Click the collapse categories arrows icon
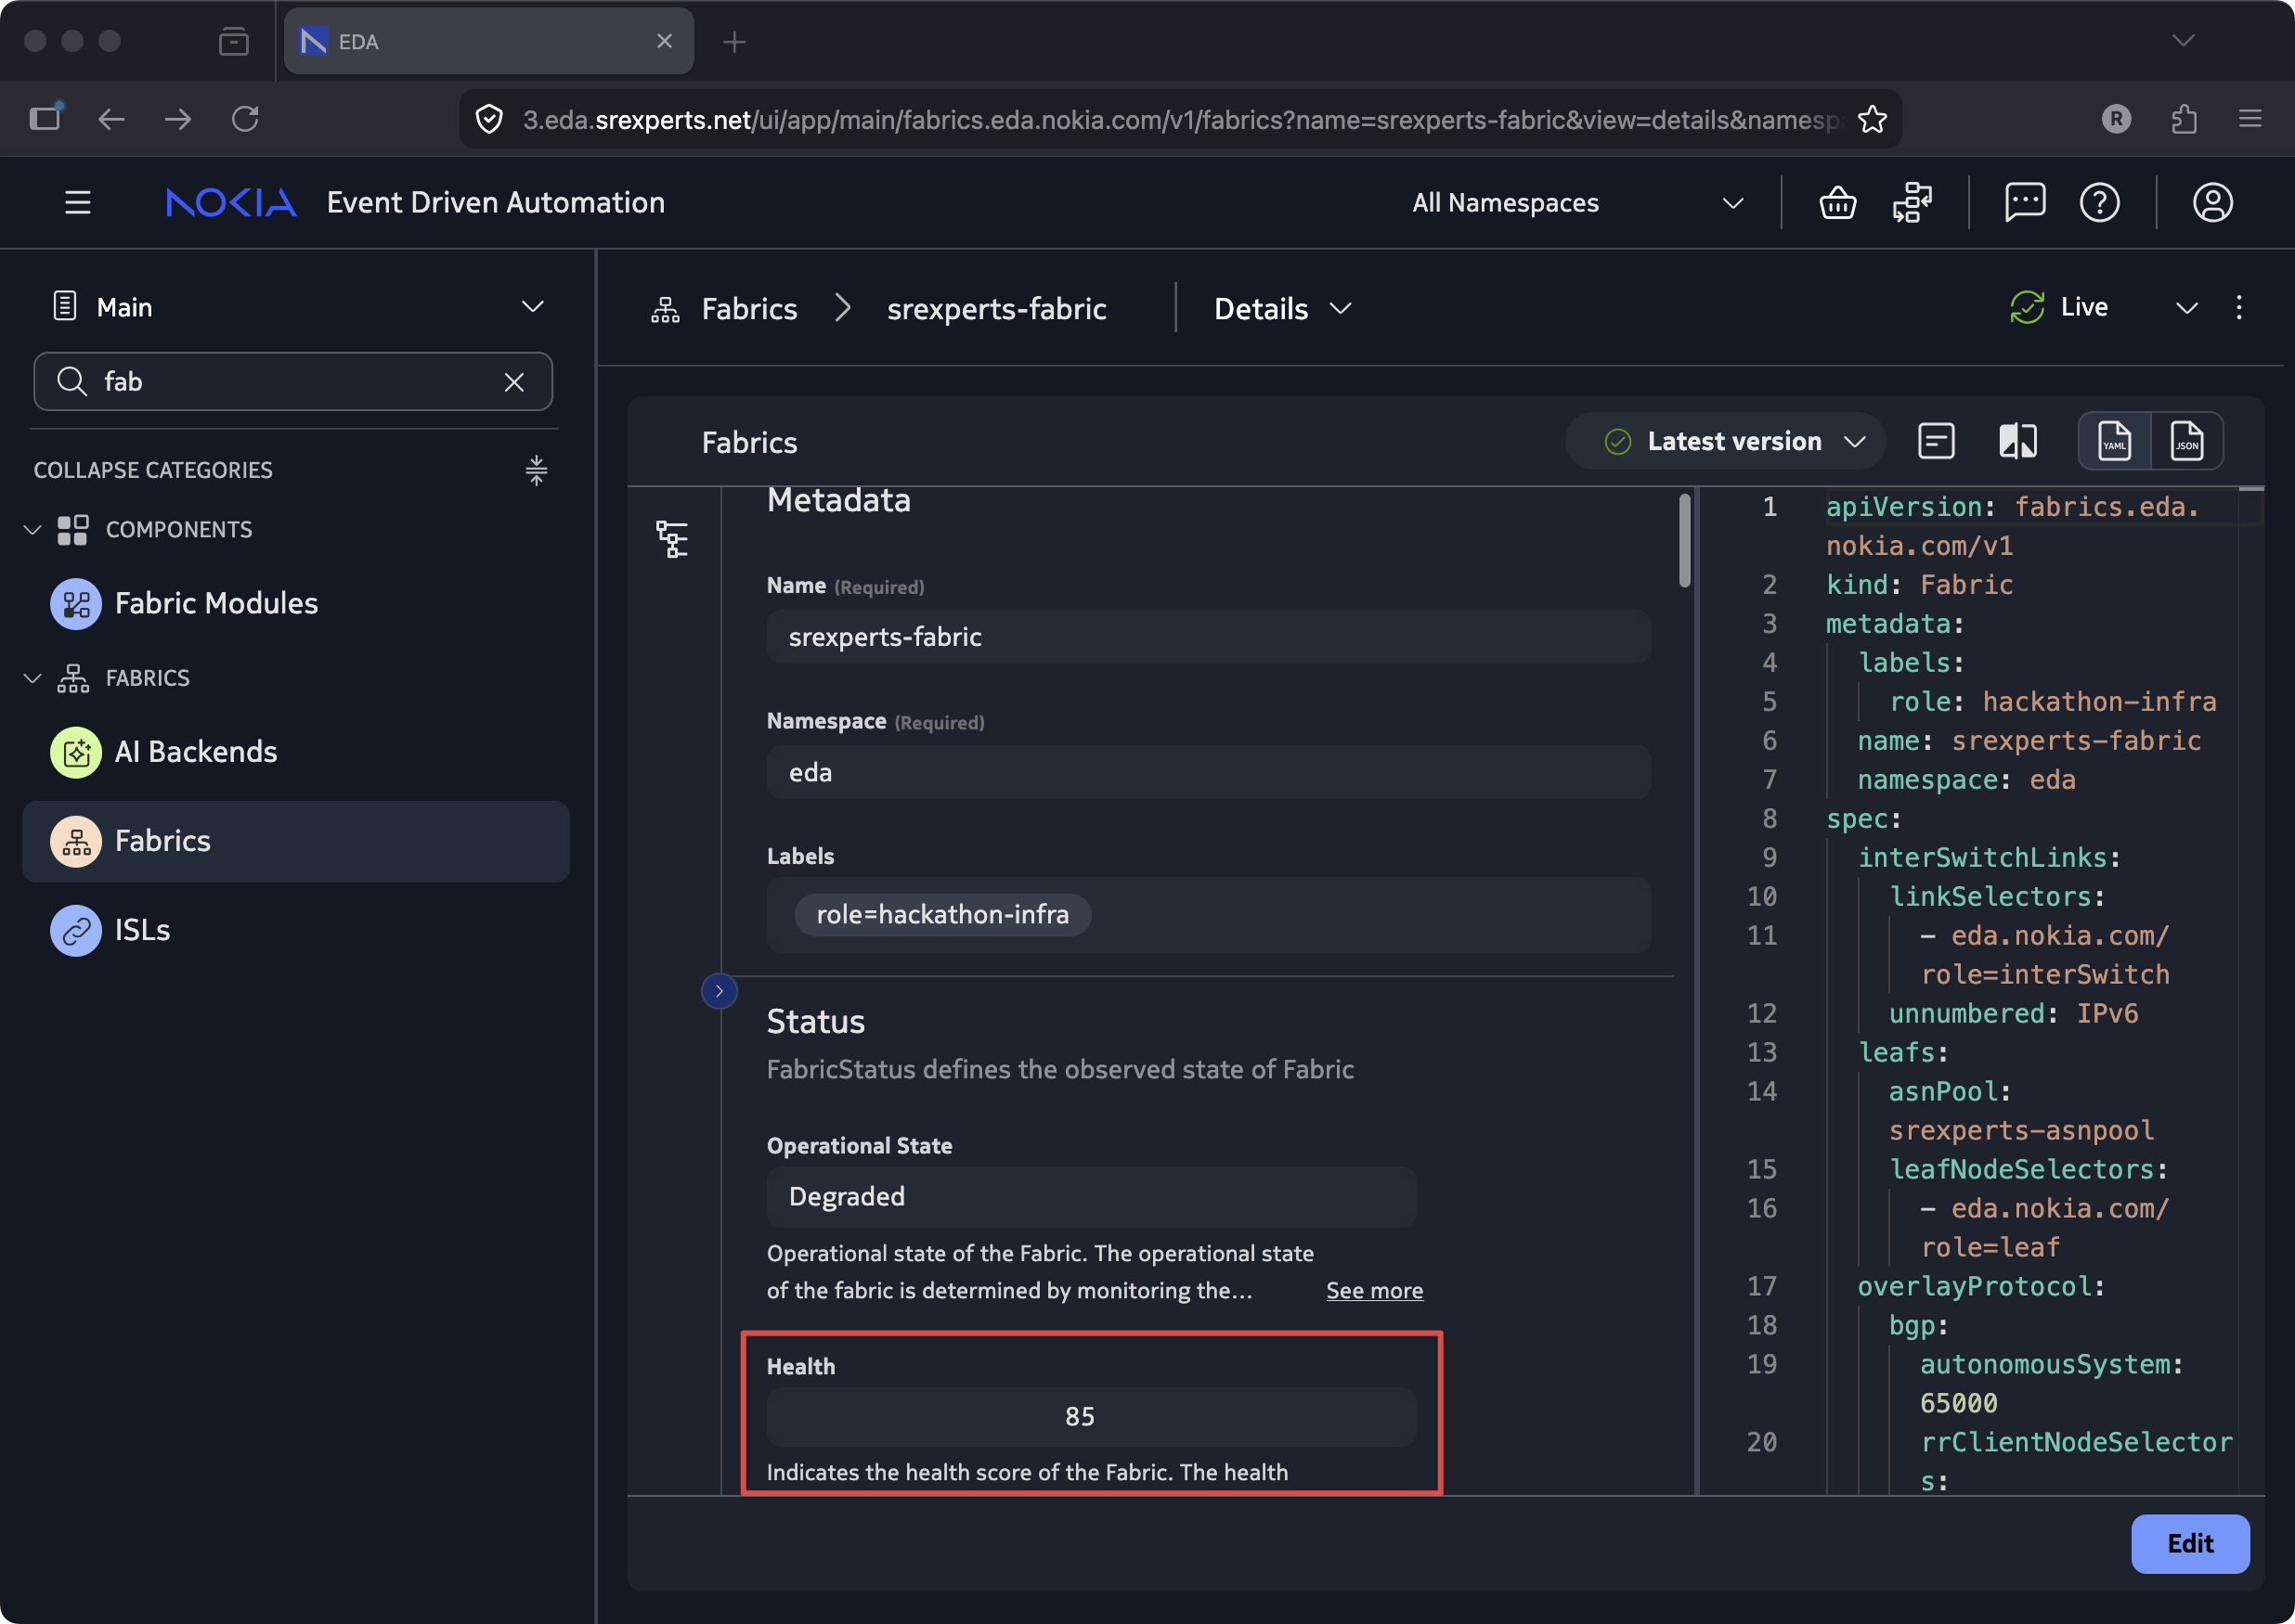2295x1624 pixels. click(537, 470)
